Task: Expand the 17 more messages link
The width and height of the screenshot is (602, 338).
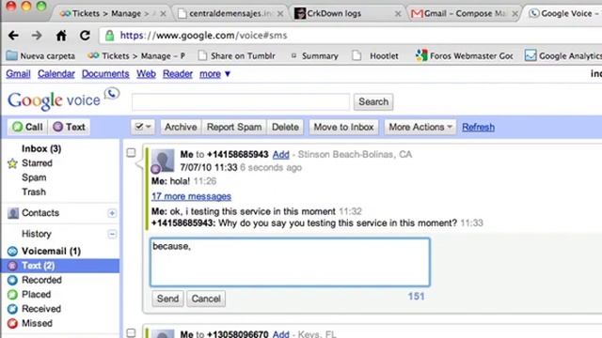Action: pos(191,196)
